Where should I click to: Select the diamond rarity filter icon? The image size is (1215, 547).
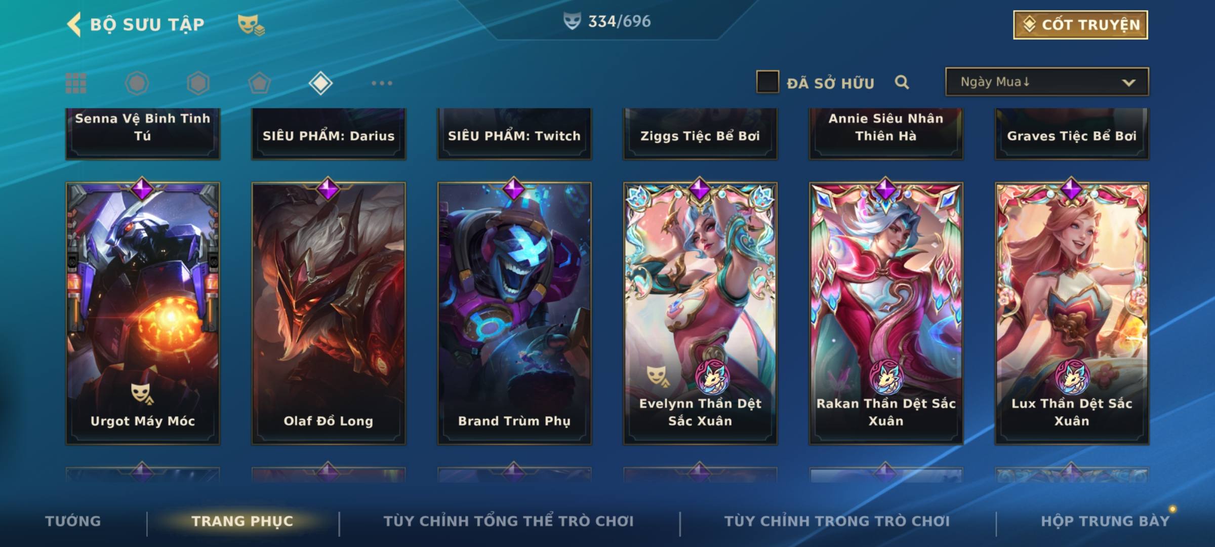point(320,83)
